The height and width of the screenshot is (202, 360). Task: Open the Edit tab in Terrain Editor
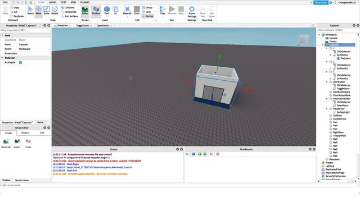[x=42, y=133]
